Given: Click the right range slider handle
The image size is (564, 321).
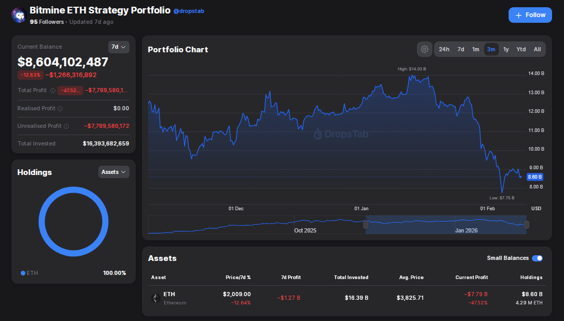Looking at the screenshot, I should coord(527,225).
